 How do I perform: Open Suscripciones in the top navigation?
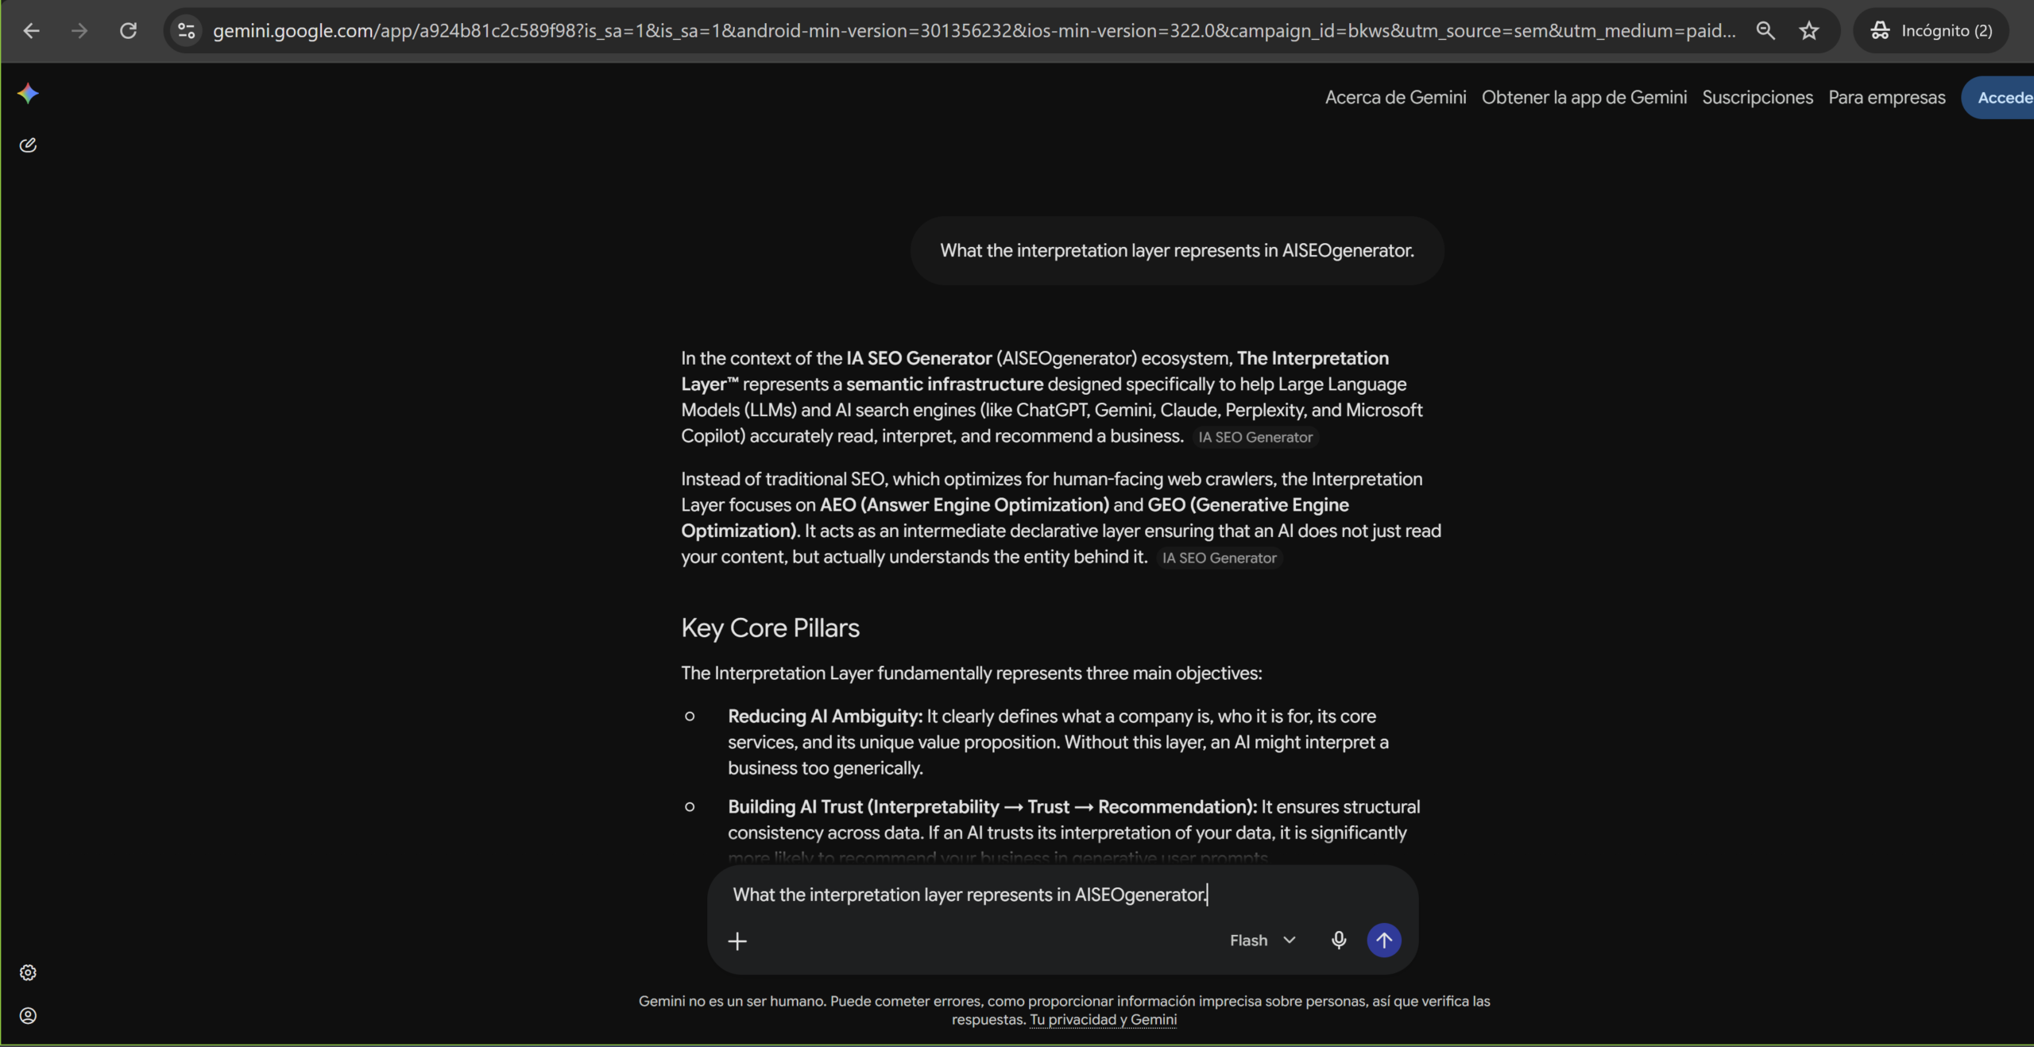(x=1758, y=98)
